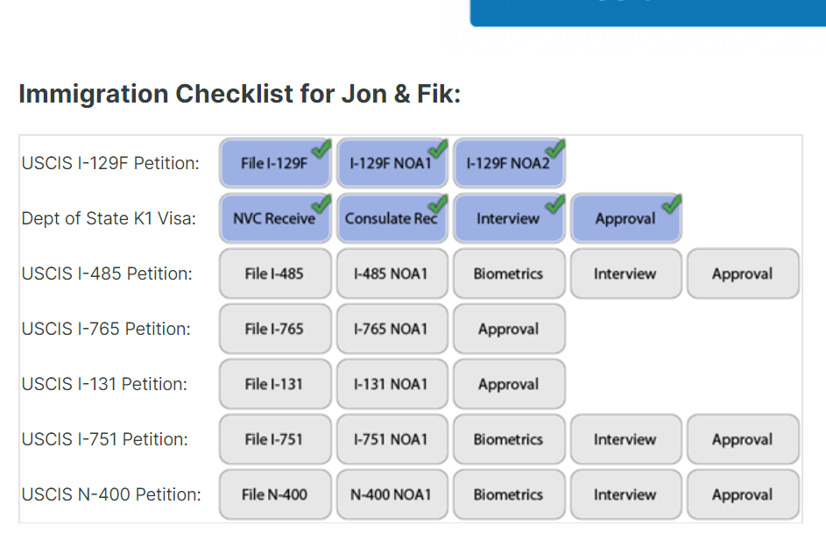Click Approval in N-400 Petition row

743,494
